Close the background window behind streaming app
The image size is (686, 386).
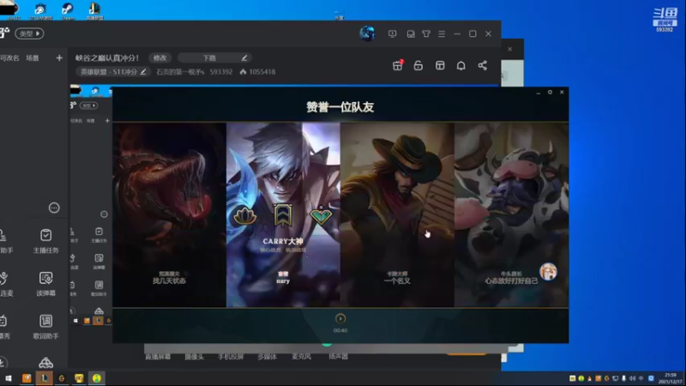510,49
